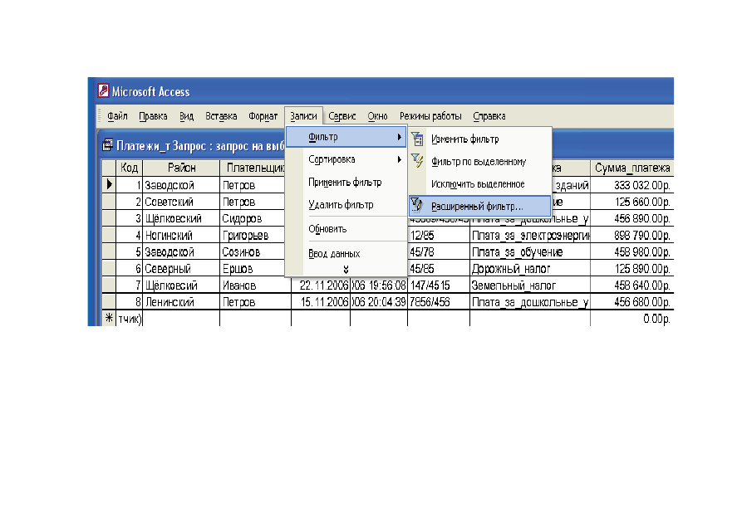742x522 pixels.
Task: Open the Сервис menu
Action: pyautogui.click(x=342, y=116)
